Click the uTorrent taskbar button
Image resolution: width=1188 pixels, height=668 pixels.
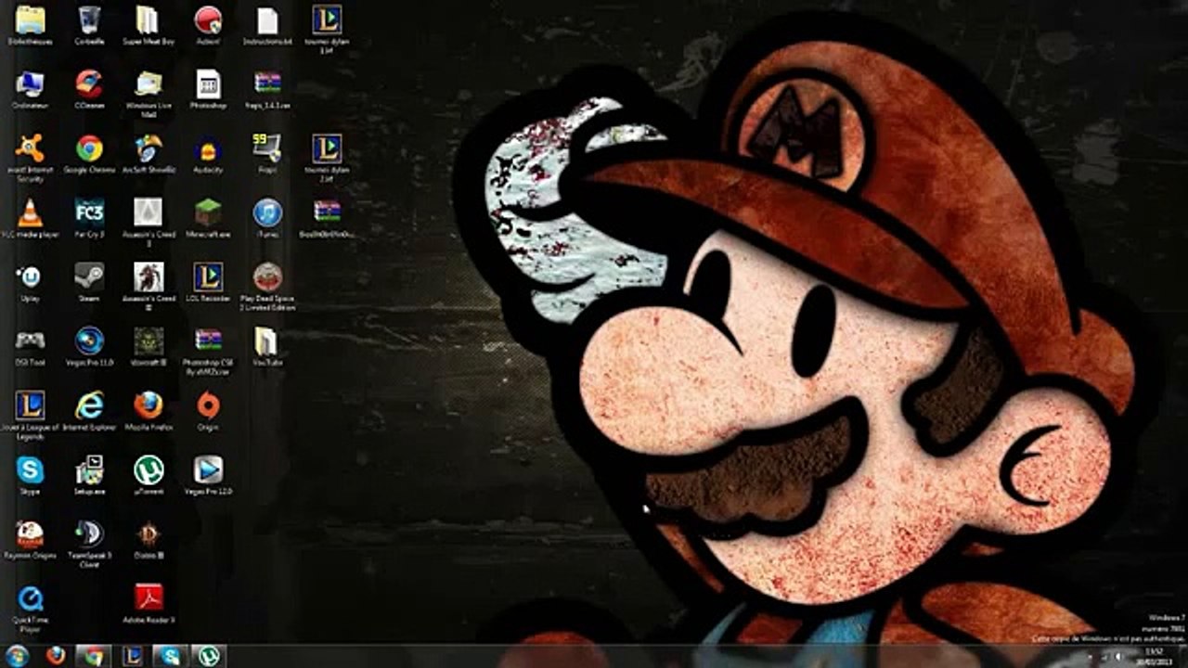tap(211, 656)
